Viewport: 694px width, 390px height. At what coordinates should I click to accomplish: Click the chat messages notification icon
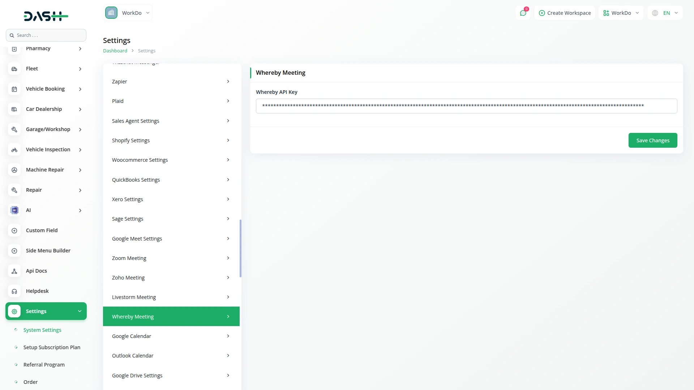tap(523, 13)
